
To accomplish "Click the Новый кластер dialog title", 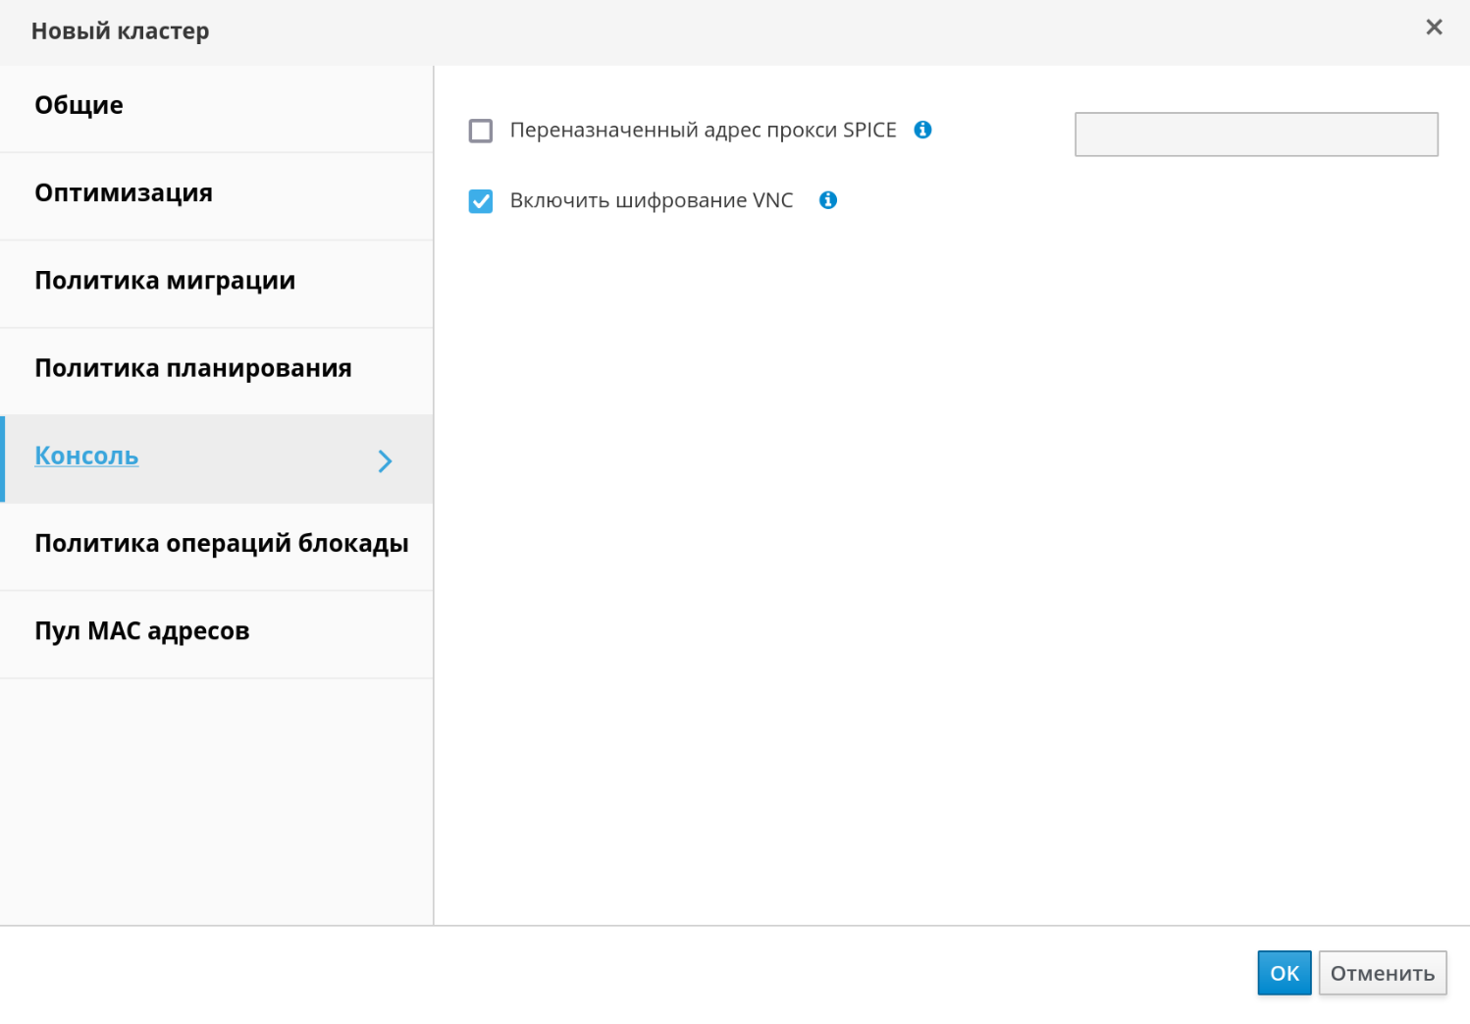I will pos(121,31).
